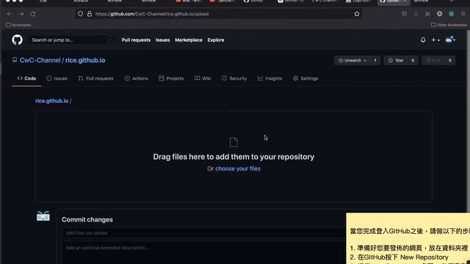Click rice.github.io breadcrumb link
The image size is (470, 264).
[x=52, y=101]
